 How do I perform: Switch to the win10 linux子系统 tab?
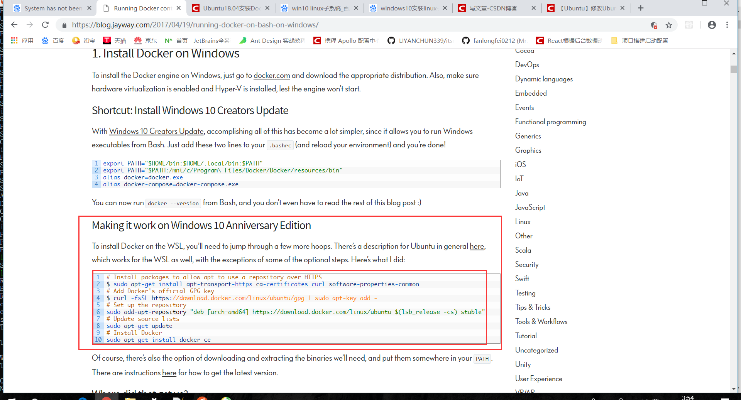pos(320,8)
